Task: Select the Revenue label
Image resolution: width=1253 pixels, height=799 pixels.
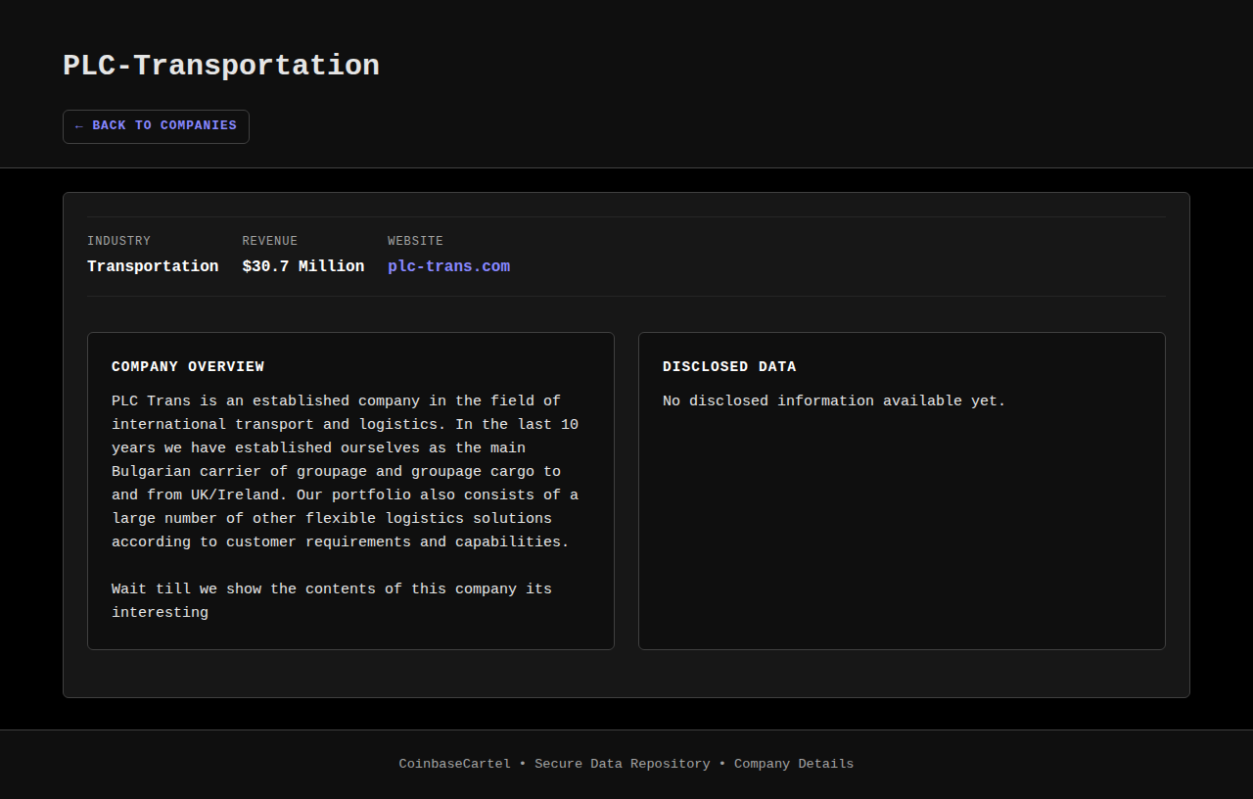Action: tap(270, 241)
